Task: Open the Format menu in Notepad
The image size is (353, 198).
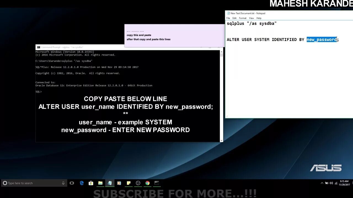Action: coord(243,18)
